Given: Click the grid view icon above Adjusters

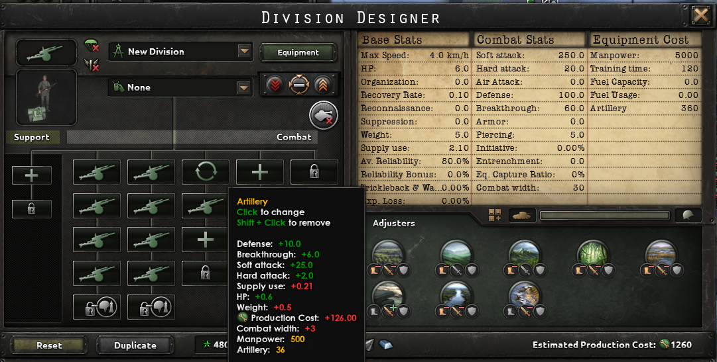Looking at the screenshot, I should (x=495, y=215).
